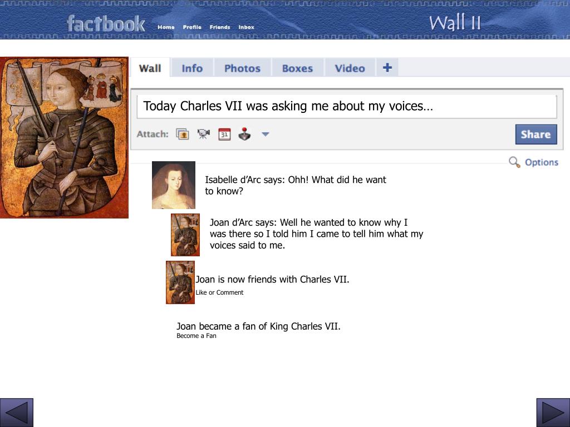Open the Photos tab

242,68
